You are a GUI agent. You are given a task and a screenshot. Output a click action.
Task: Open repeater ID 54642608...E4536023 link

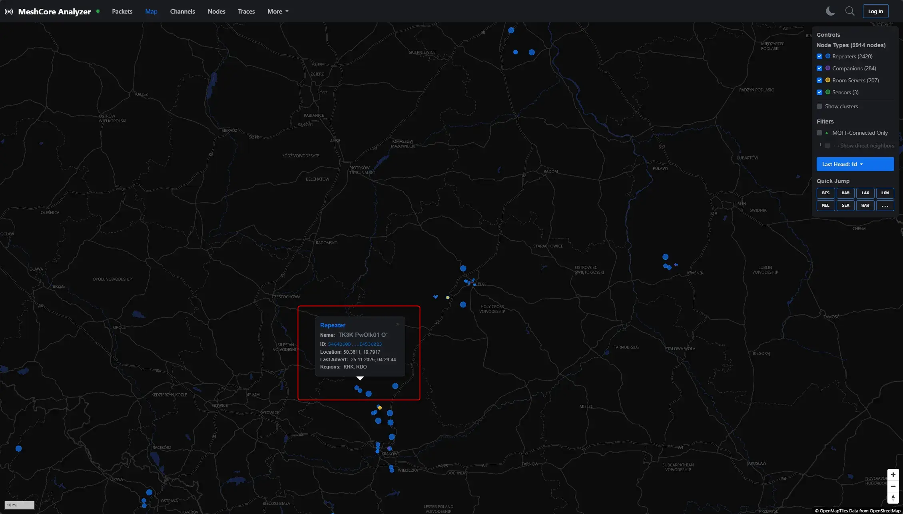coord(355,344)
